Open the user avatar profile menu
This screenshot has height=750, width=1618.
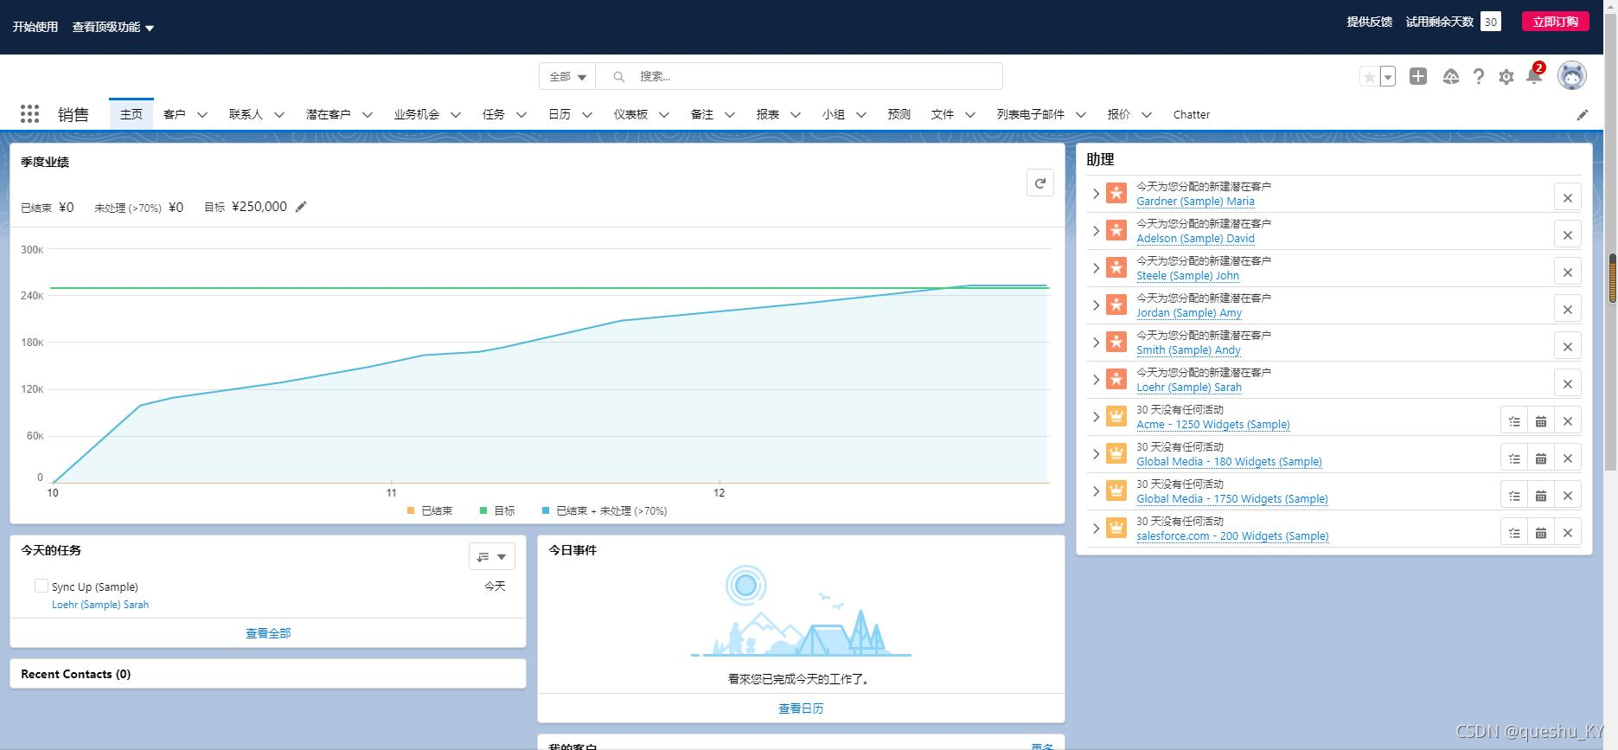(x=1572, y=76)
